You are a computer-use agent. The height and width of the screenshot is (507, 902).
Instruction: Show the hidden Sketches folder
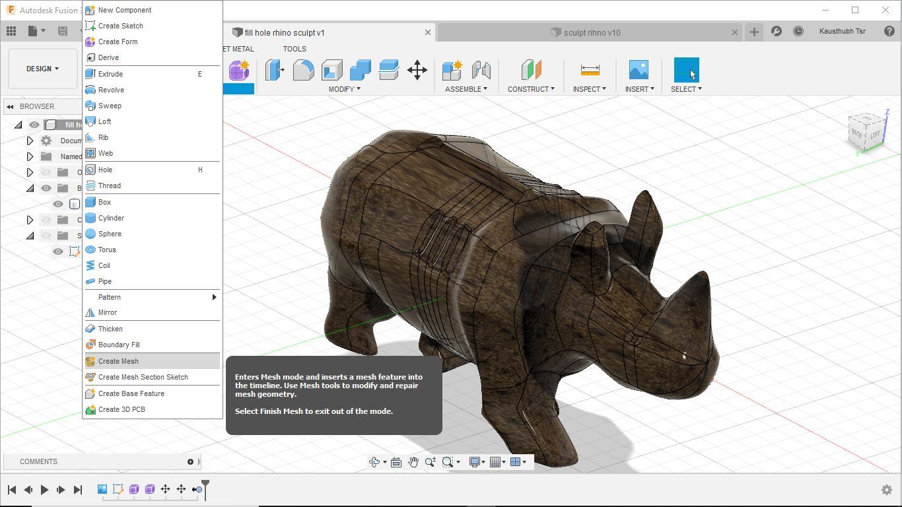[x=46, y=236]
